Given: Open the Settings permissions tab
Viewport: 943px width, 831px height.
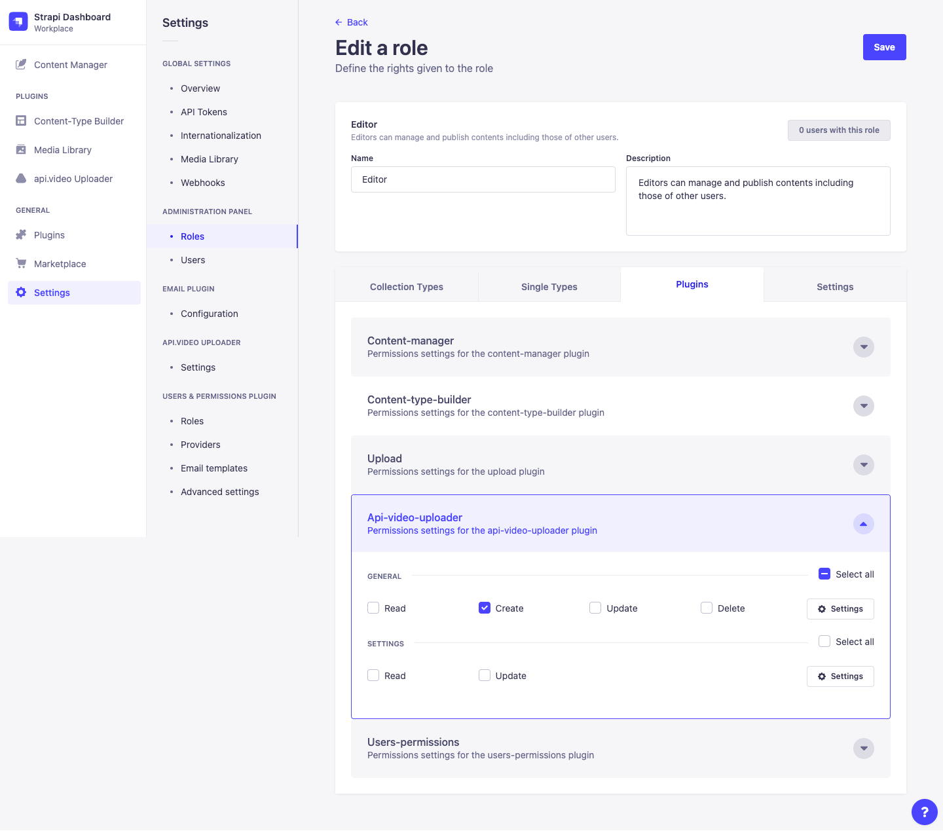Looking at the screenshot, I should [835, 286].
